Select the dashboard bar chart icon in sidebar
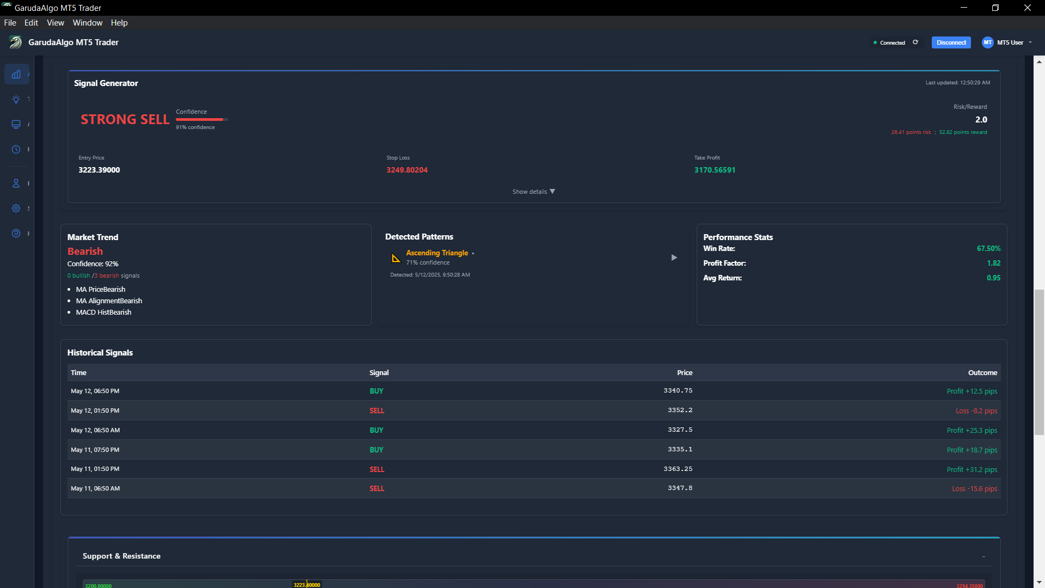1045x588 pixels. [16, 74]
